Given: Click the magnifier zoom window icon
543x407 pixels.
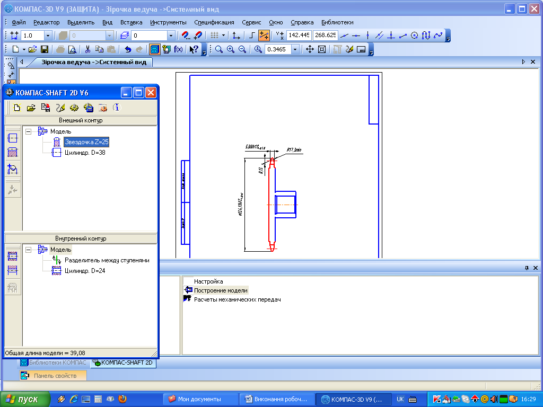Looking at the screenshot, I should point(218,49).
